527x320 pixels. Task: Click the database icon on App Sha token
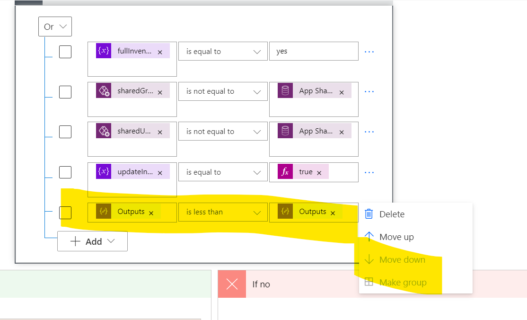coord(285,90)
